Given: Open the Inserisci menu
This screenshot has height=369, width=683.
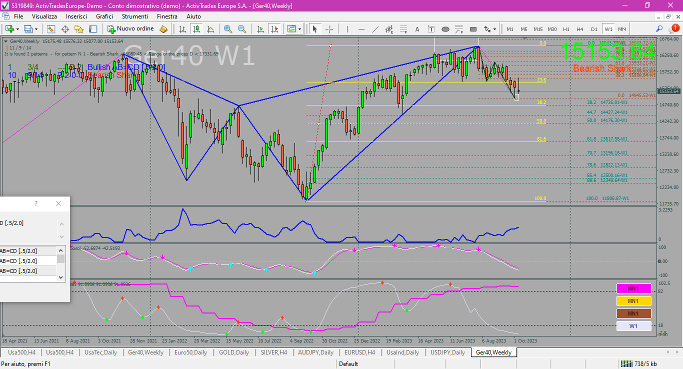Looking at the screenshot, I should pos(76,16).
